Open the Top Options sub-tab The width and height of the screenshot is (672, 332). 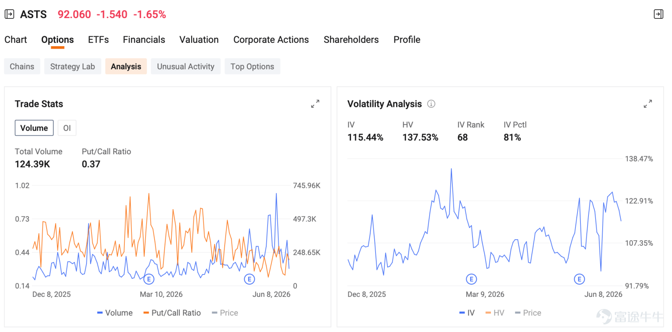point(252,66)
